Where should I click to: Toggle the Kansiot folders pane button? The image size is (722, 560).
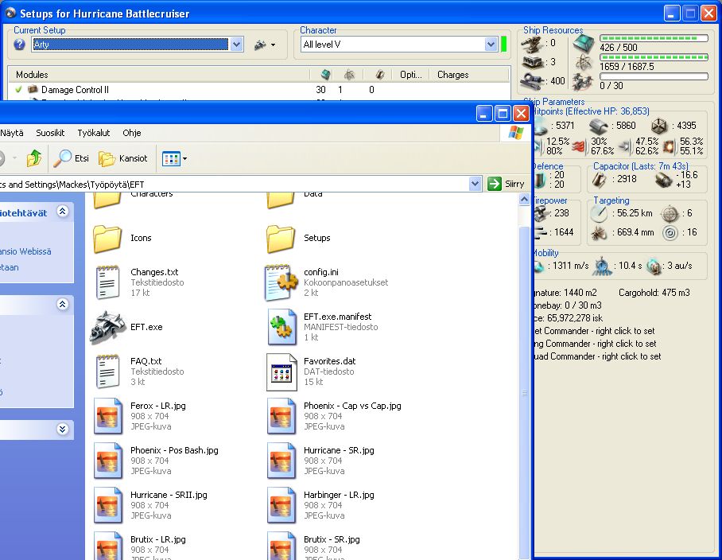[x=123, y=158]
